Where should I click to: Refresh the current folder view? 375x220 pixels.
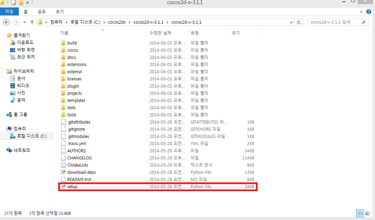(x=299, y=23)
